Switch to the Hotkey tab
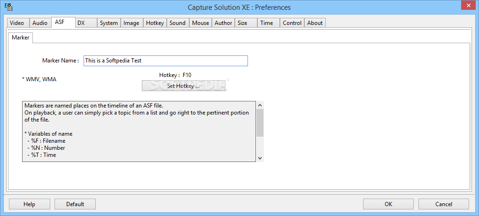This screenshot has width=479, height=216. pyautogui.click(x=155, y=23)
